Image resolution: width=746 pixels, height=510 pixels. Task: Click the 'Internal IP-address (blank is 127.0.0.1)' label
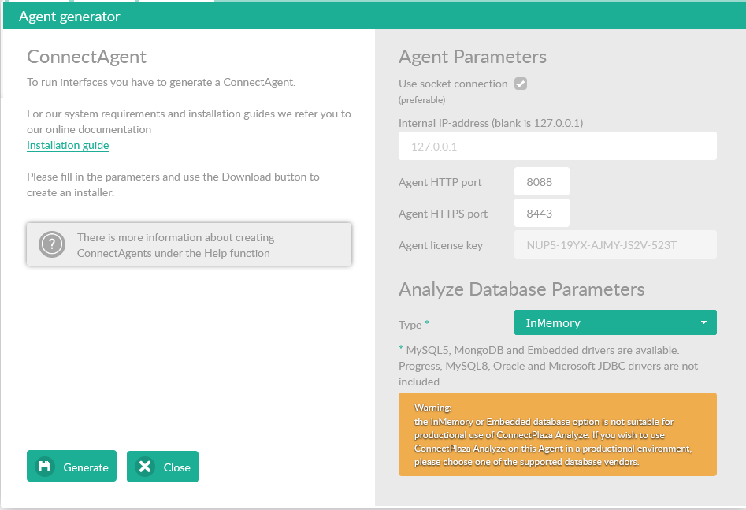[491, 123]
